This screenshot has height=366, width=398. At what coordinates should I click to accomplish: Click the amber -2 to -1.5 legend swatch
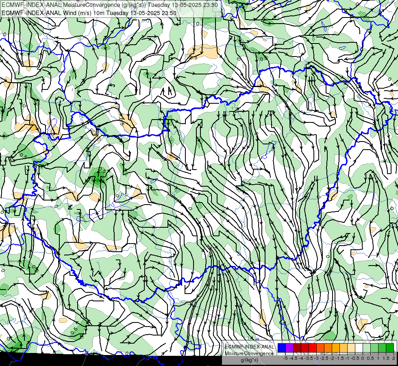[x=336, y=348]
